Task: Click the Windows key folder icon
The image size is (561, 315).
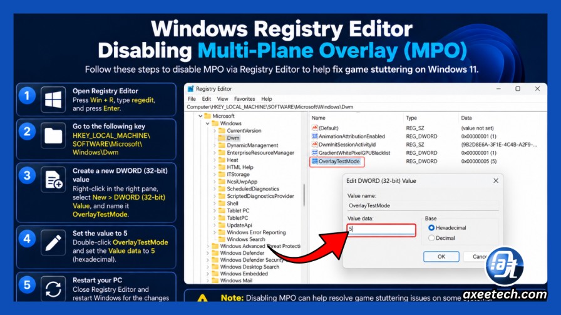Action: tap(215, 123)
